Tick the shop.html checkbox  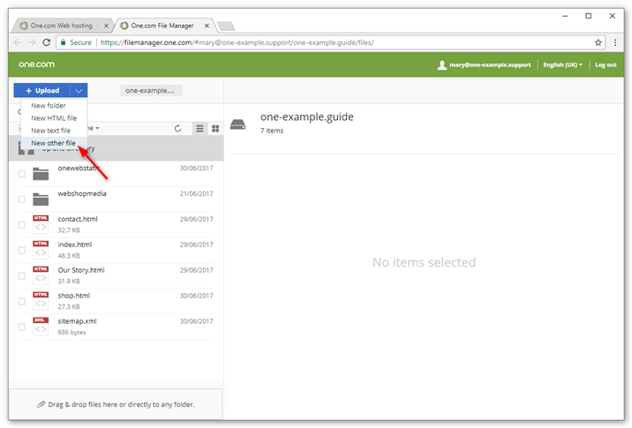tap(22, 302)
